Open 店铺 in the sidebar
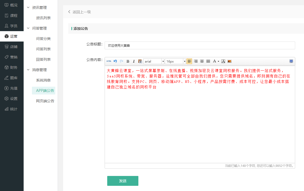The height and width of the screenshot is (191, 304). [x=12, y=47]
